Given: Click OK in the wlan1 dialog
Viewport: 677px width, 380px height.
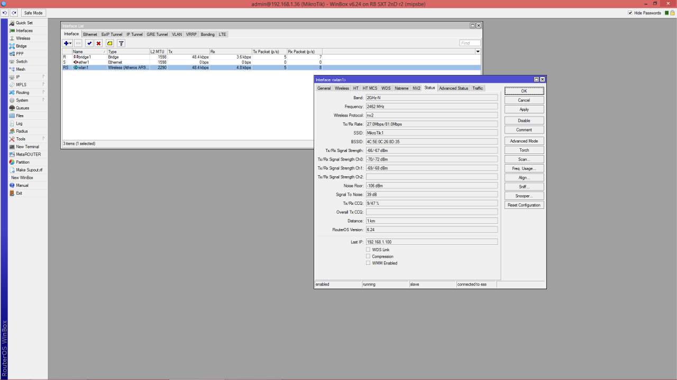Looking at the screenshot, I should pos(524,91).
